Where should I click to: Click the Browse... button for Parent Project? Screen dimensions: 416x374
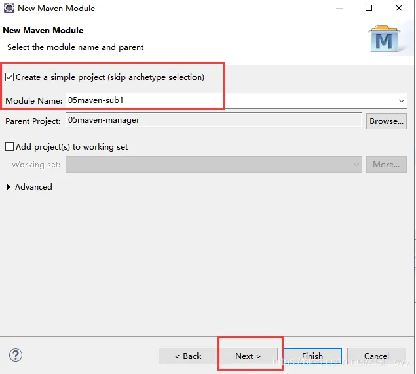coord(387,121)
